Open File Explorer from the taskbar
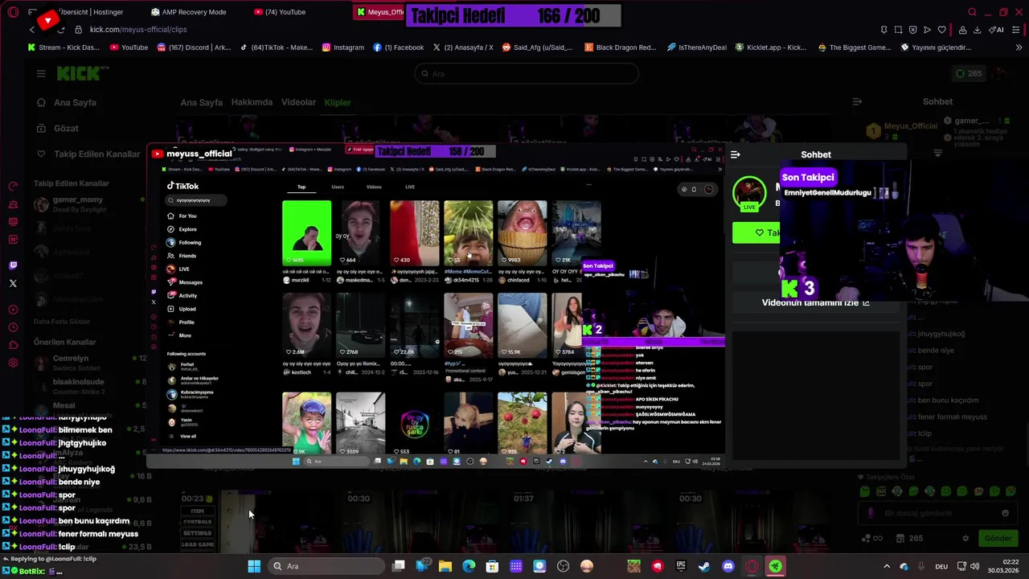 tap(445, 566)
